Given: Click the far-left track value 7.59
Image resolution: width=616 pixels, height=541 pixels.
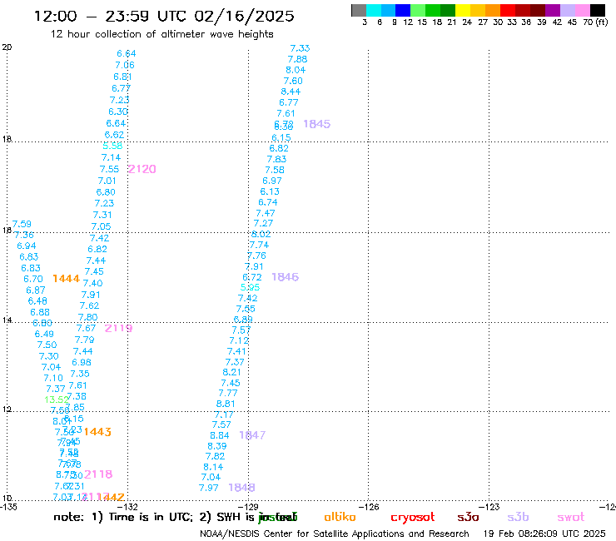Looking at the screenshot, I should (x=22, y=224).
